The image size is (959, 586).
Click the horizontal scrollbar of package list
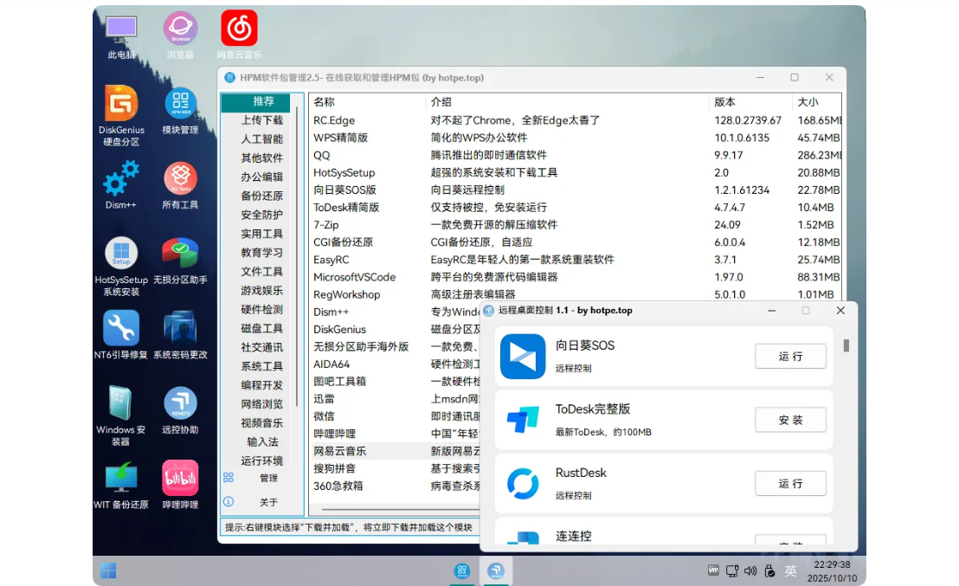click(x=401, y=509)
